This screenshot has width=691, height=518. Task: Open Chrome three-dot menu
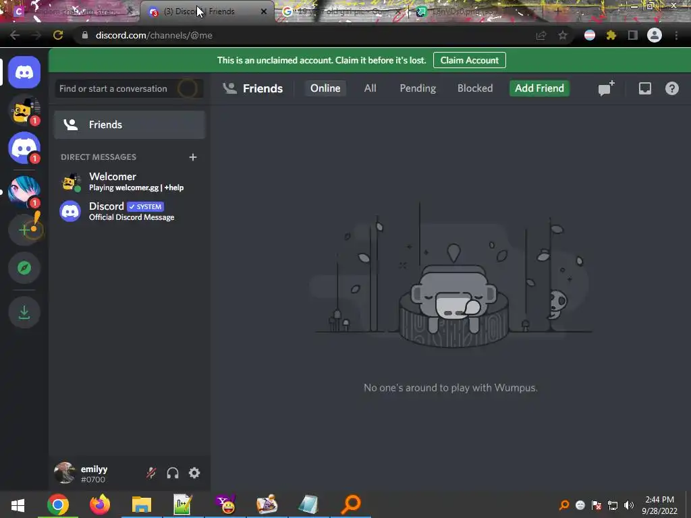[676, 35]
